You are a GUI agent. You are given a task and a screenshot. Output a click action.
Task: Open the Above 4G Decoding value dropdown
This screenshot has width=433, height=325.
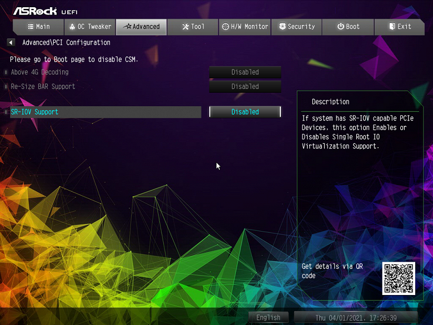pyautogui.click(x=245, y=72)
